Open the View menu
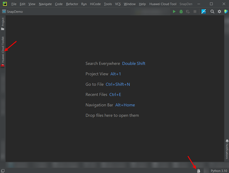This screenshot has width=229, height=173. tap(32, 4)
